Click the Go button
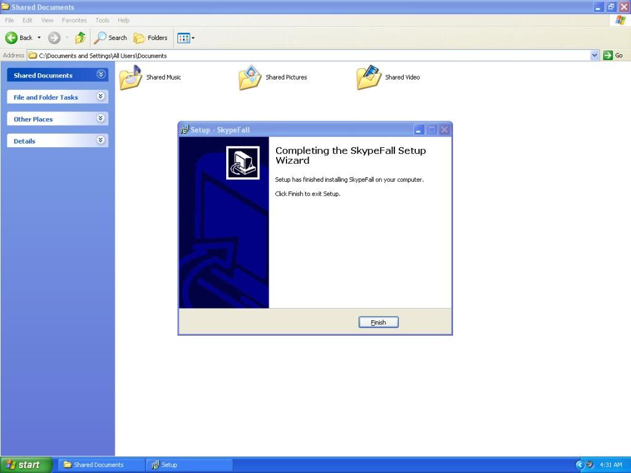The height and width of the screenshot is (473, 631). click(x=613, y=55)
